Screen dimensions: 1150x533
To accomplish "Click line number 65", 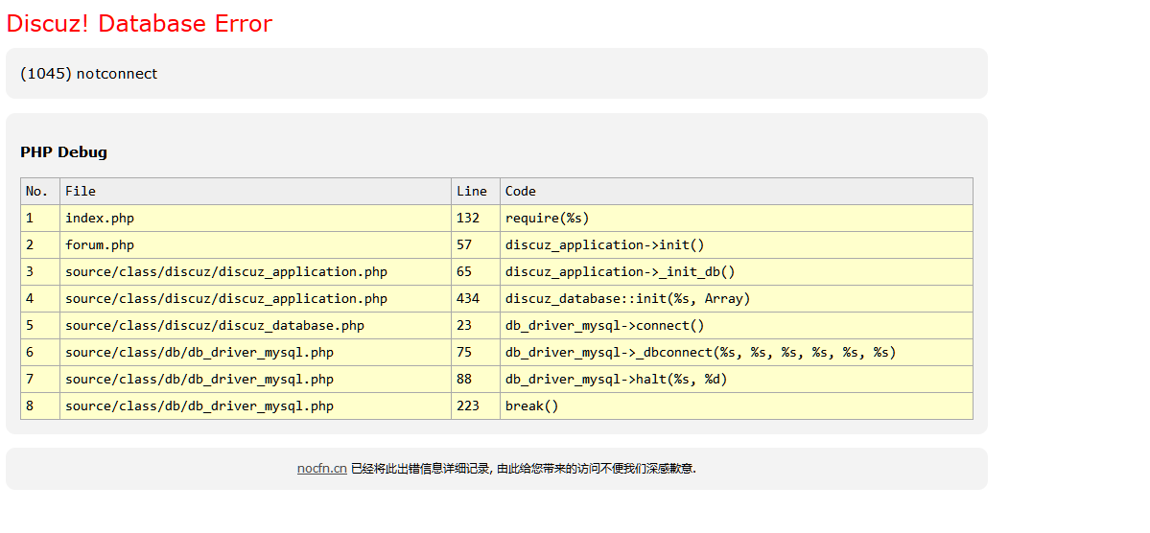I will [476, 272].
